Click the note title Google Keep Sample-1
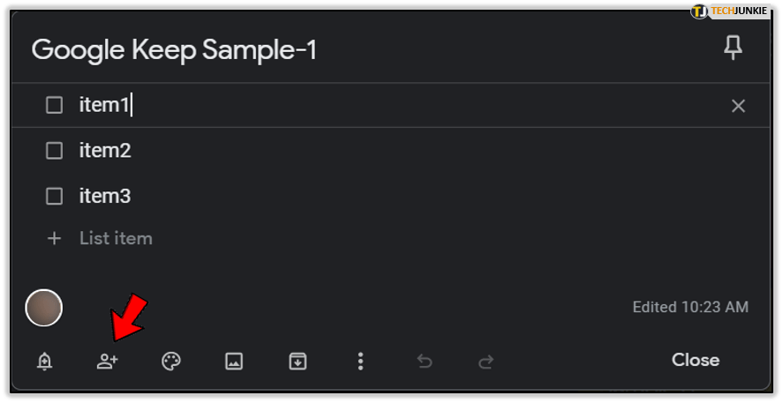Image resolution: width=783 pixels, height=403 pixels. 174,50
